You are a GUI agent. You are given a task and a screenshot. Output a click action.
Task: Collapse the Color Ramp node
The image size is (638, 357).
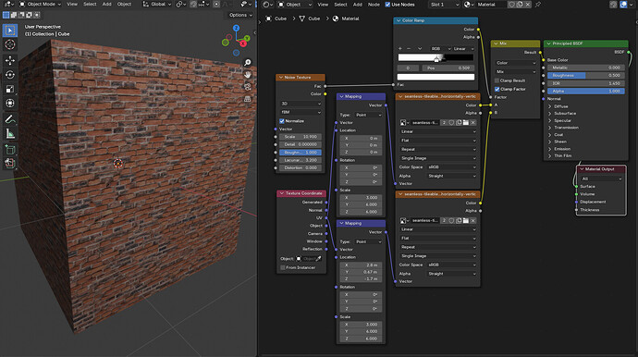399,20
